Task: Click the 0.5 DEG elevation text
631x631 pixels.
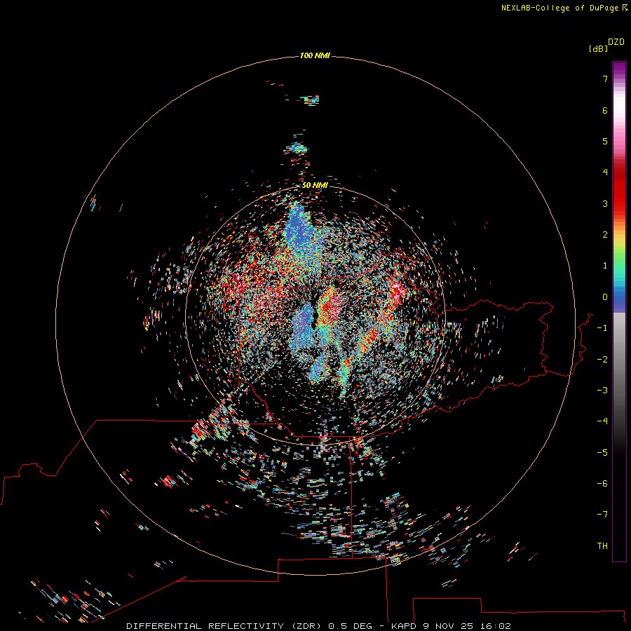Action: [x=350, y=626]
